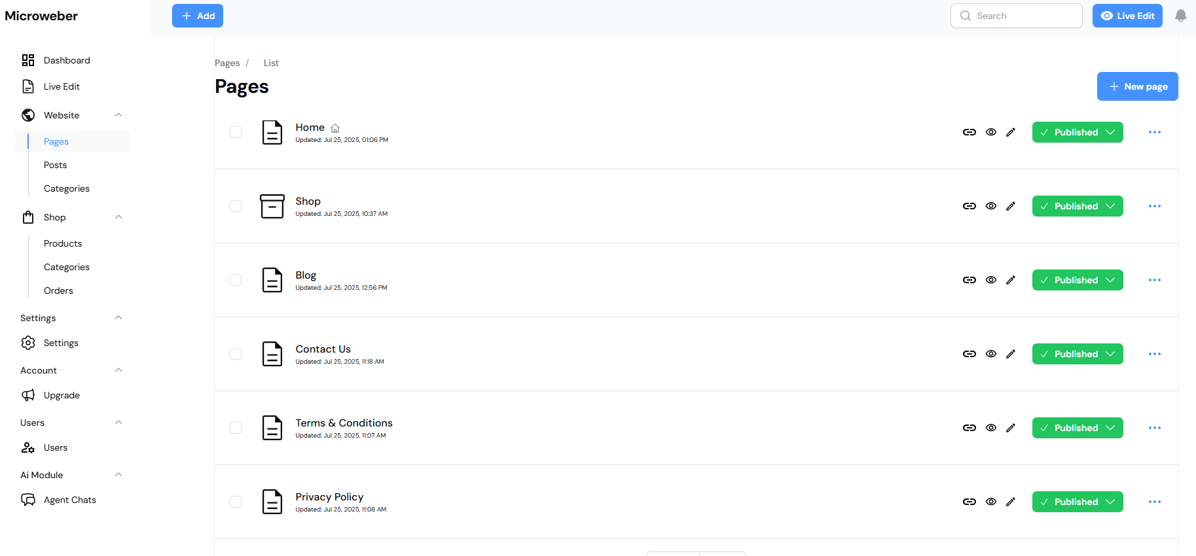Preview Blog page with eye icon
The height and width of the screenshot is (556, 1196).
[x=991, y=280]
